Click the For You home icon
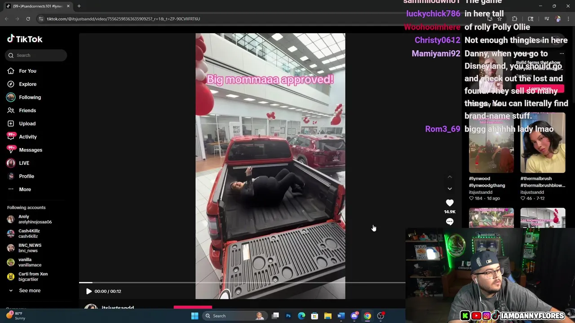 11,71
